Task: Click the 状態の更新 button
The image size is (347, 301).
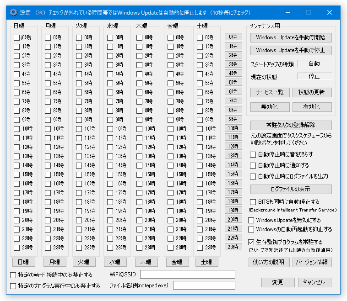Action: click(x=312, y=92)
